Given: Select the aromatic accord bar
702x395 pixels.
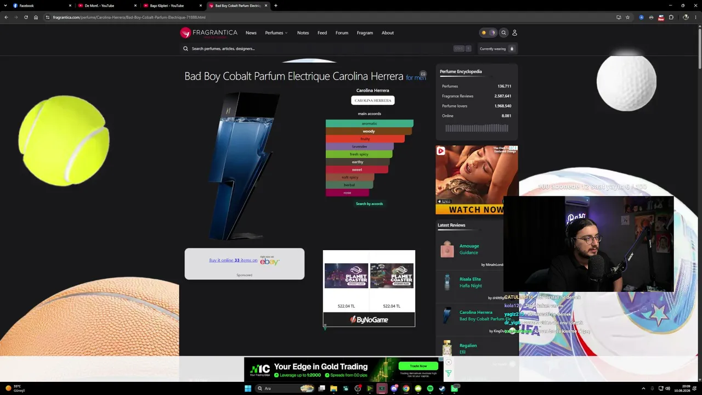Looking at the screenshot, I should tap(370, 123).
